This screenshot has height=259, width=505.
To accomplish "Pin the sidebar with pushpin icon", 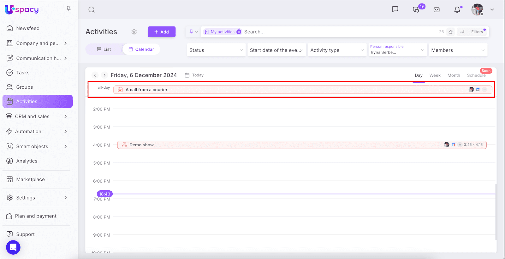I will pyautogui.click(x=68, y=8).
